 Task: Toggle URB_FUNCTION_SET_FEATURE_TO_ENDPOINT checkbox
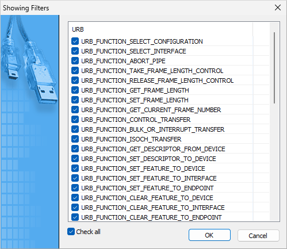click(75, 188)
